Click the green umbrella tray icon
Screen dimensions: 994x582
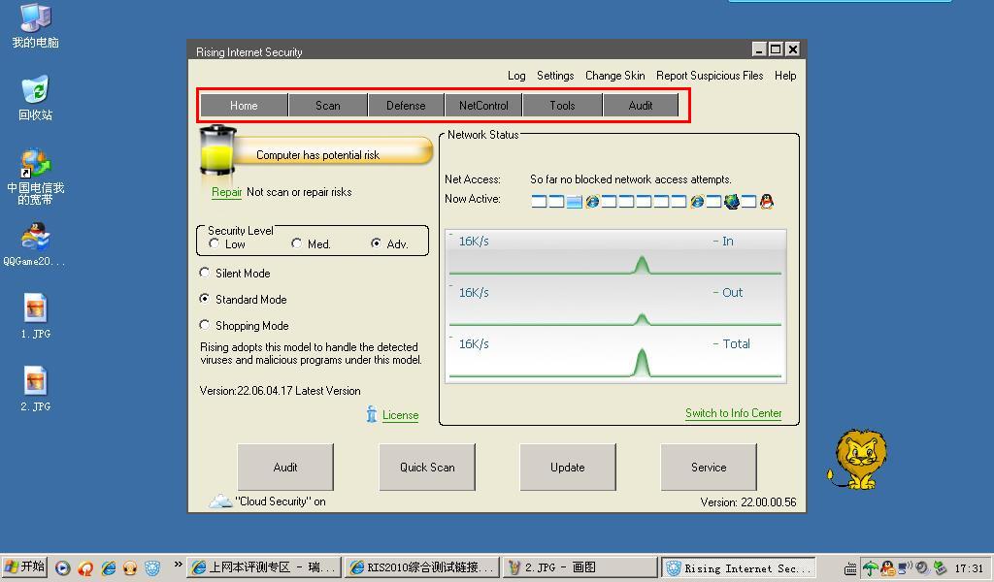pyautogui.click(x=871, y=568)
